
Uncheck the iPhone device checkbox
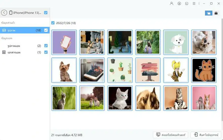(x=46, y=13)
